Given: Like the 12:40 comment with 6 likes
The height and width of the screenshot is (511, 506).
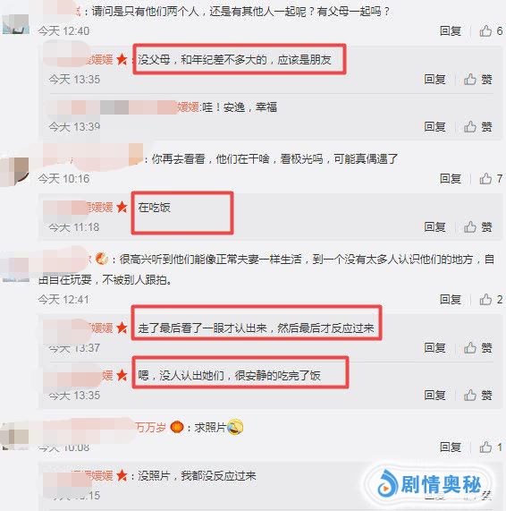Looking at the screenshot, I should pos(491,31).
